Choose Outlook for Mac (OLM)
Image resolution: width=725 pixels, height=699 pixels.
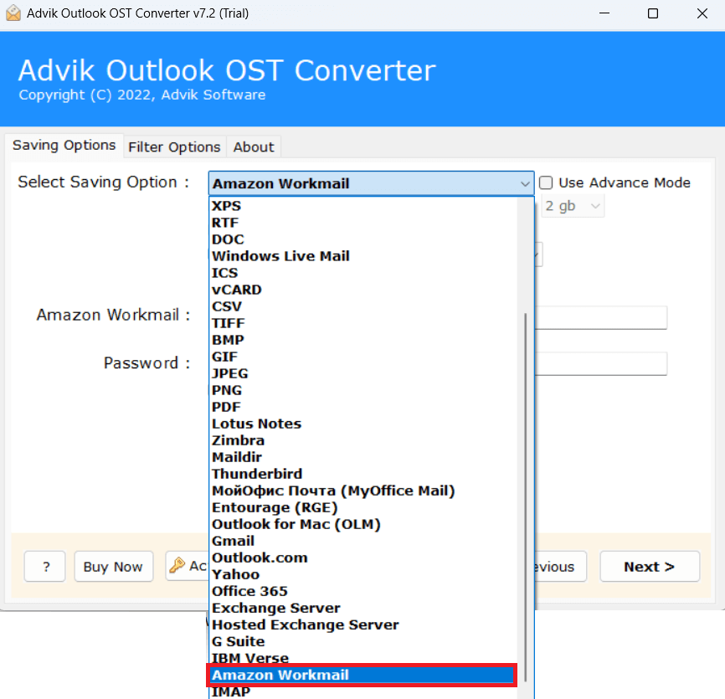pos(363,524)
